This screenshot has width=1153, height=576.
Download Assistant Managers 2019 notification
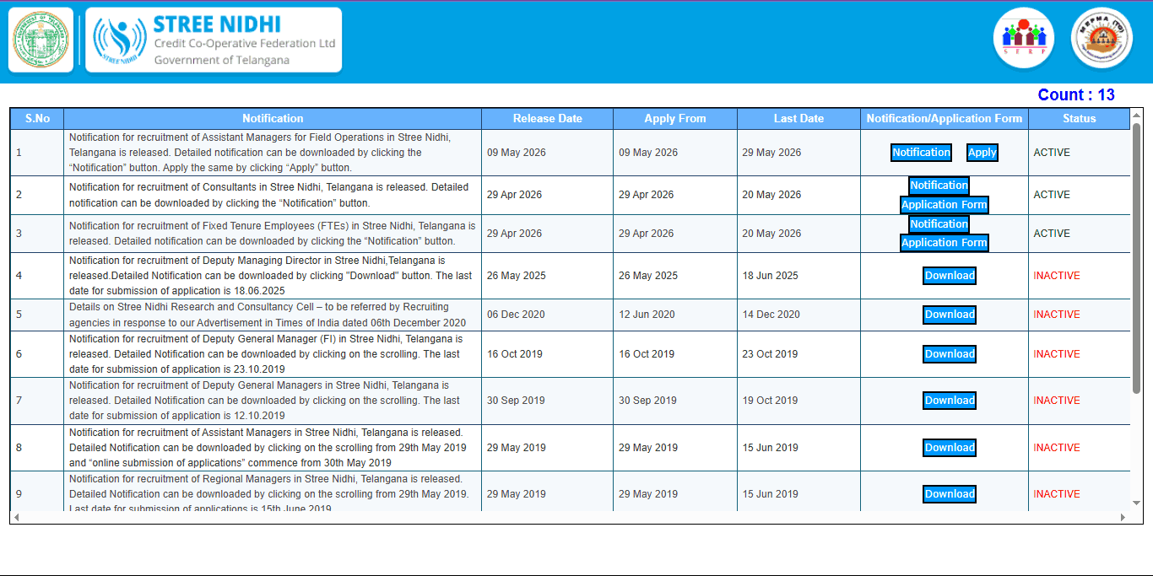coord(950,448)
